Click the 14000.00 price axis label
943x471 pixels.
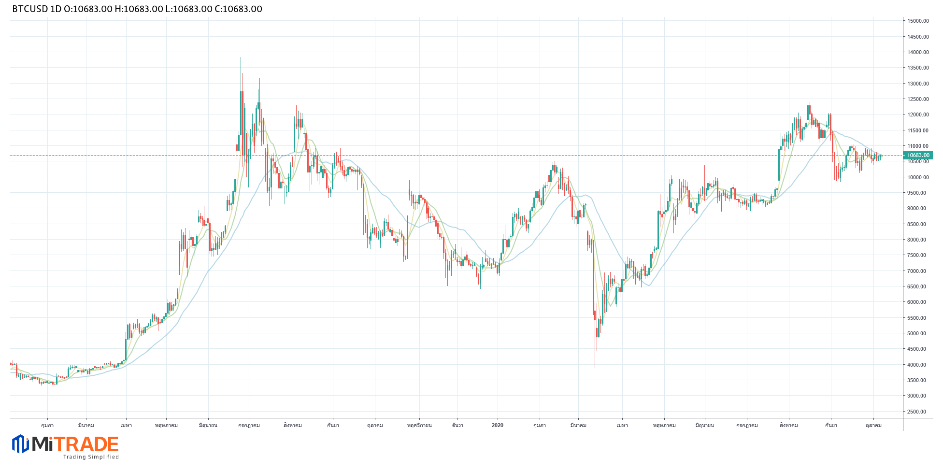tap(918, 53)
